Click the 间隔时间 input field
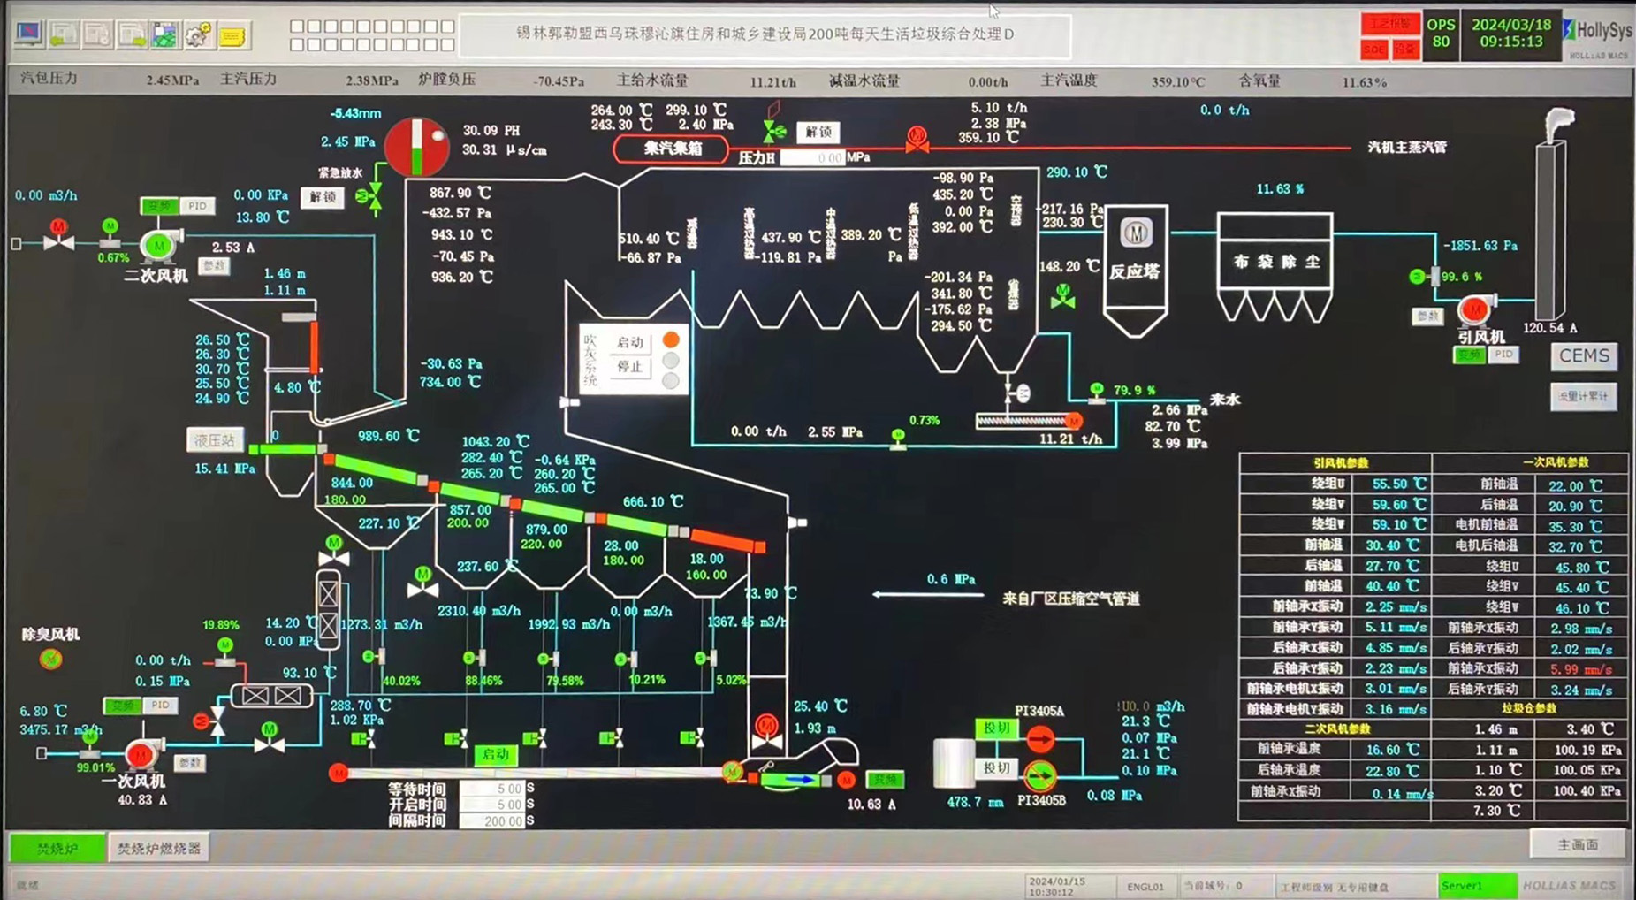Viewport: 1636px width, 900px height. [x=493, y=820]
